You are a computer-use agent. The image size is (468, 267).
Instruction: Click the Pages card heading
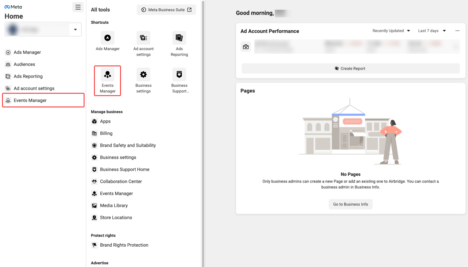pos(248,91)
